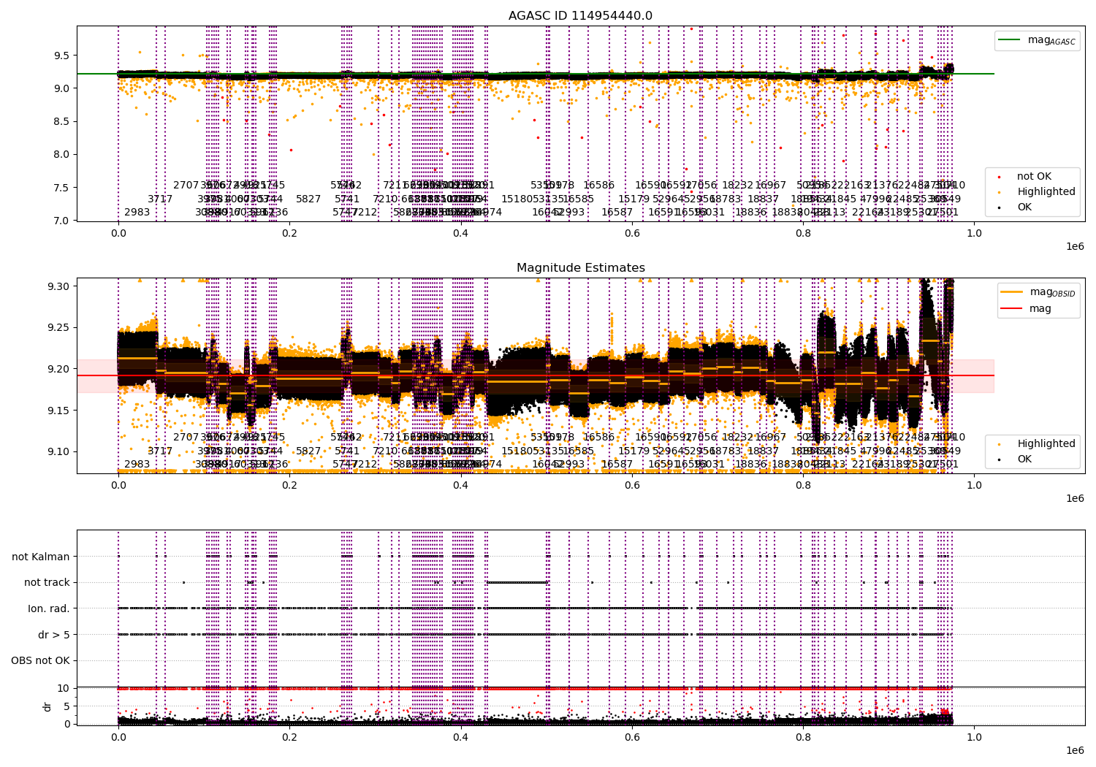Click obsid label '2983' in the top plot
The width and height of the screenshot is (1096, 767).
(x=137, y=213)
